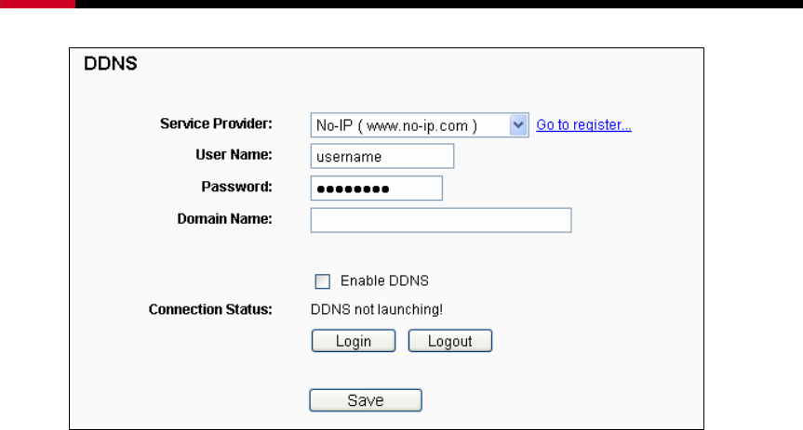Image resolution: width=803 pixels, height=430 pixels.
Task: Click the empty Domain Name field
Action: coord(441,220)
